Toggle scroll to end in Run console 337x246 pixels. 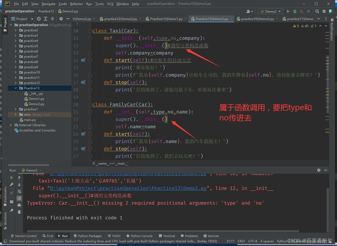tap(19, 198)
